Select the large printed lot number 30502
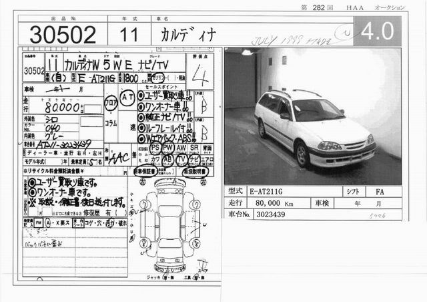The image size is (427, 302). click(63, 35)
